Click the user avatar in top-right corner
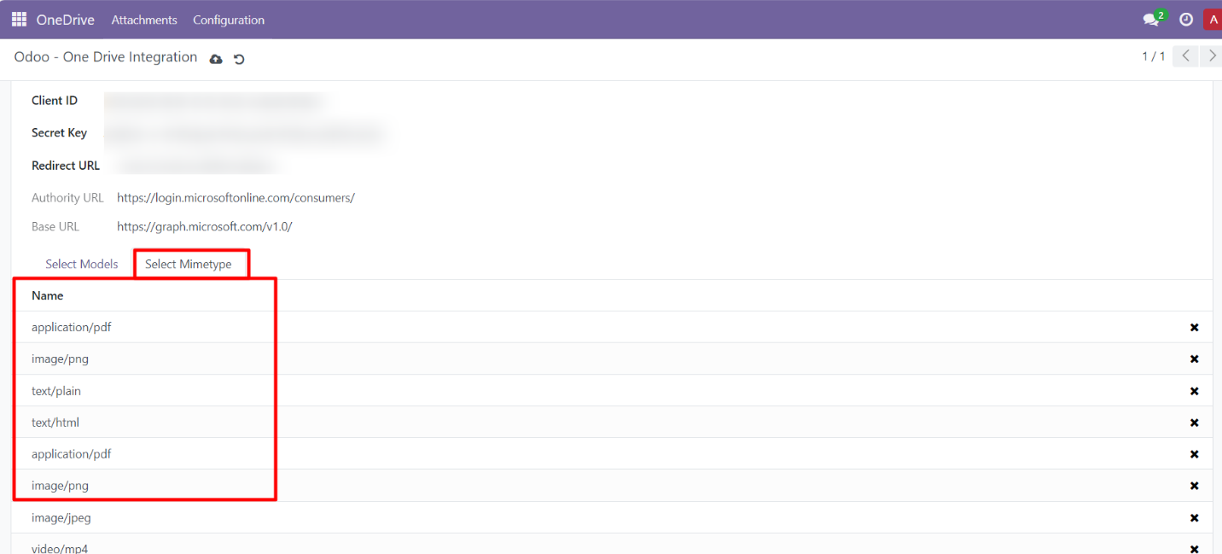1222x554 pixels. [x=1213, y=18]
